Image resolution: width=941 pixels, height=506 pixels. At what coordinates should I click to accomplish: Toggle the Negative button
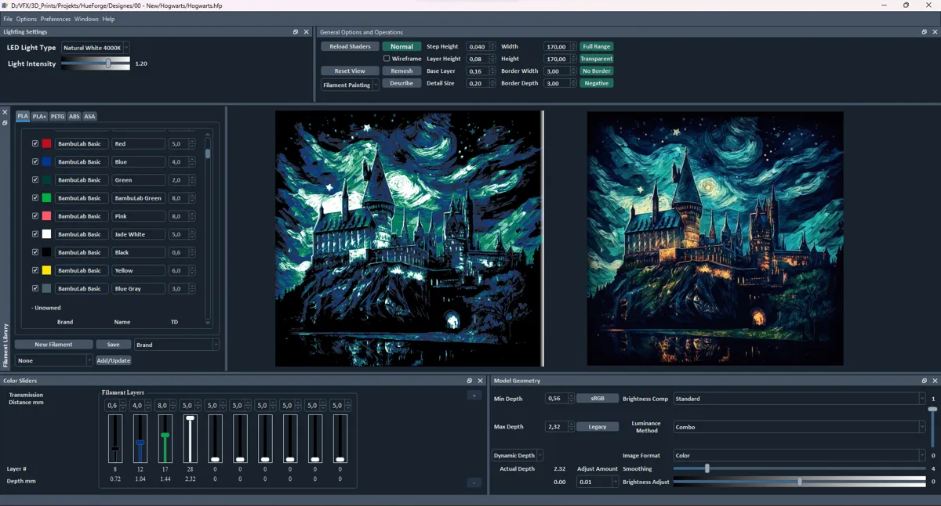597,83
